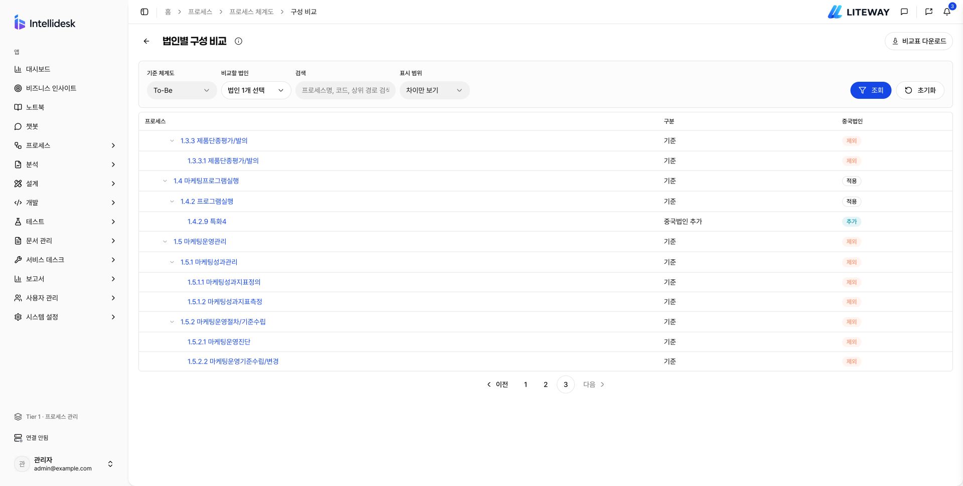Click the 홈 breadcrumb link

point(168,12)
